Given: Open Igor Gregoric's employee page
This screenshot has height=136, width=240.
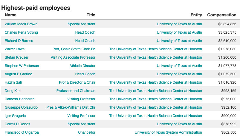Looking at the screenshot, I should pyautogui.click(x=15, y=116).
